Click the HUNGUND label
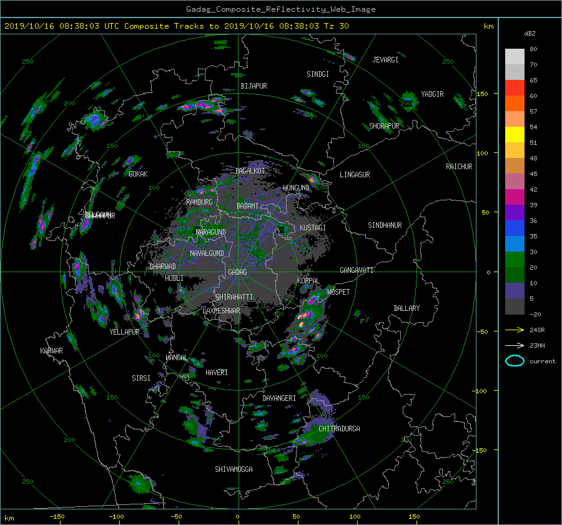This screenshot has width=562, height=525. (x=296, y=188)
